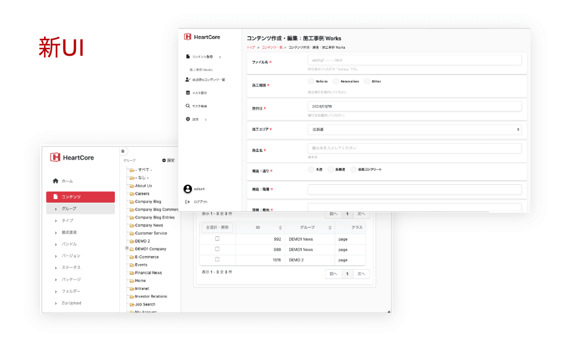Open the 施工エリア dropdown showing 北海道
The width and height of the screenshot is (570, 343).
click(414, 130)
